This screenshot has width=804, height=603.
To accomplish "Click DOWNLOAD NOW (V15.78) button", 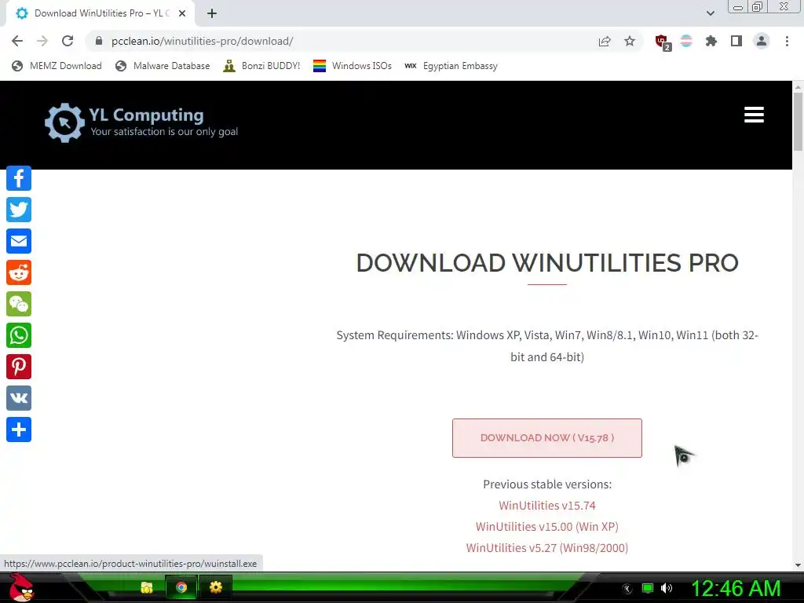I will pyautogui.click(x=547, y=438).
